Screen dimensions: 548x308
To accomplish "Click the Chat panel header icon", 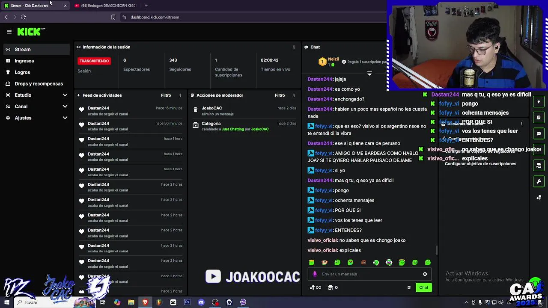I will [x=307, y=47].
